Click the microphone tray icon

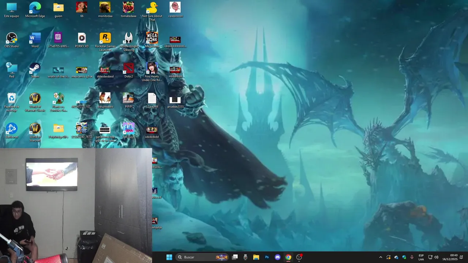412,257
